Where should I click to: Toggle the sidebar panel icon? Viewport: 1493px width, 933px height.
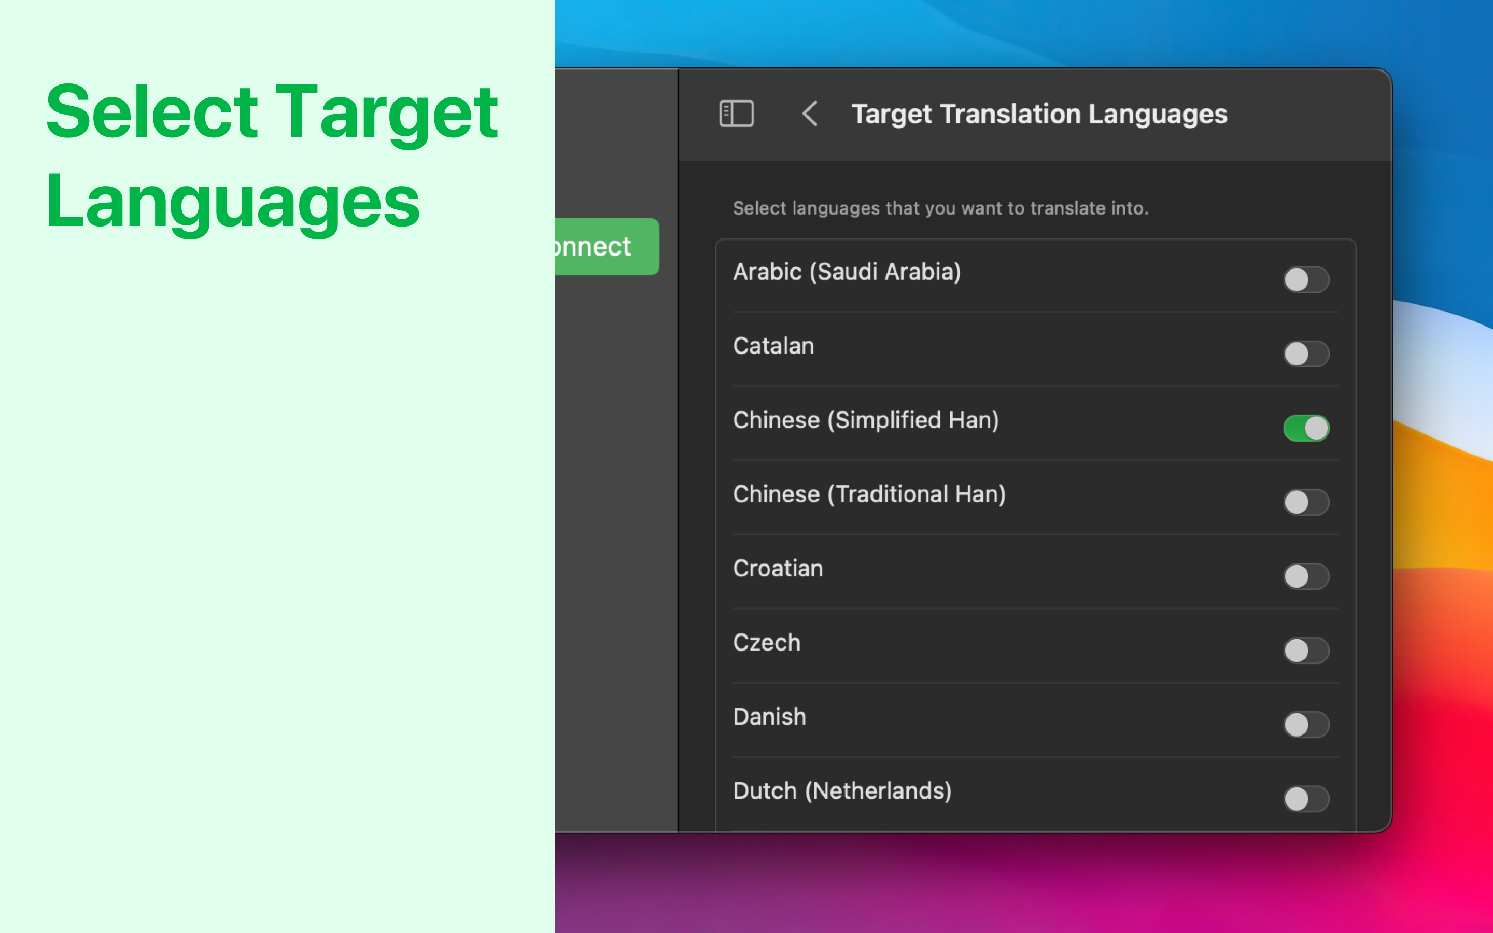coord(736,114)
